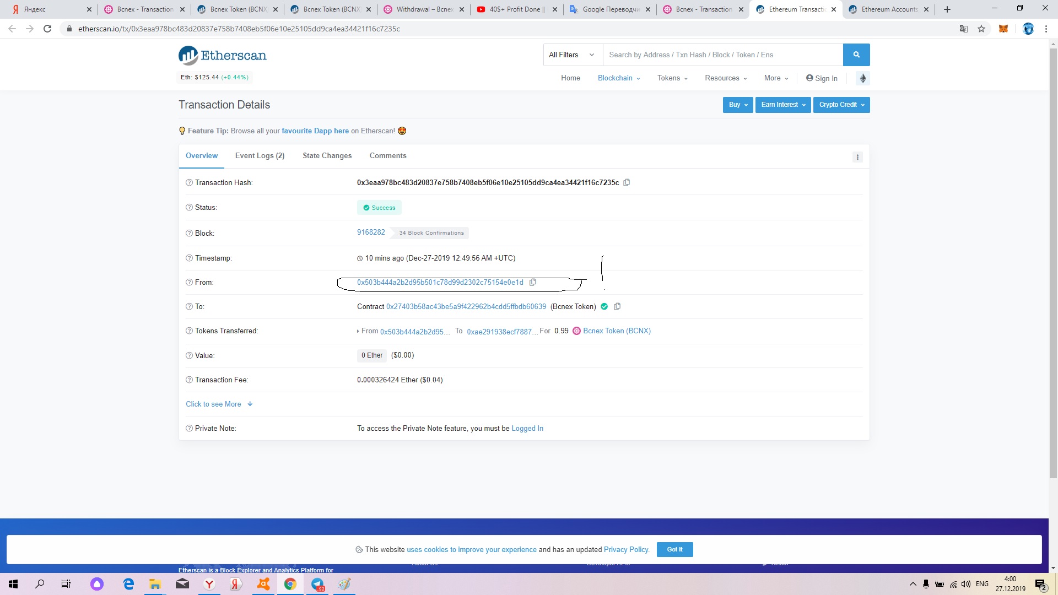Click the Ethereum network diamond icon
Viewport: 1058px width, 595px height.
(x=863, y=78)
